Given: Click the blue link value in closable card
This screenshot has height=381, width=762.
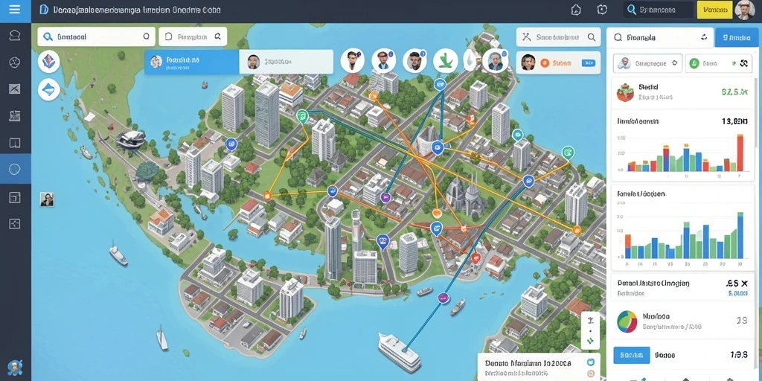Looking at the screenshot, I should point(738,293).
